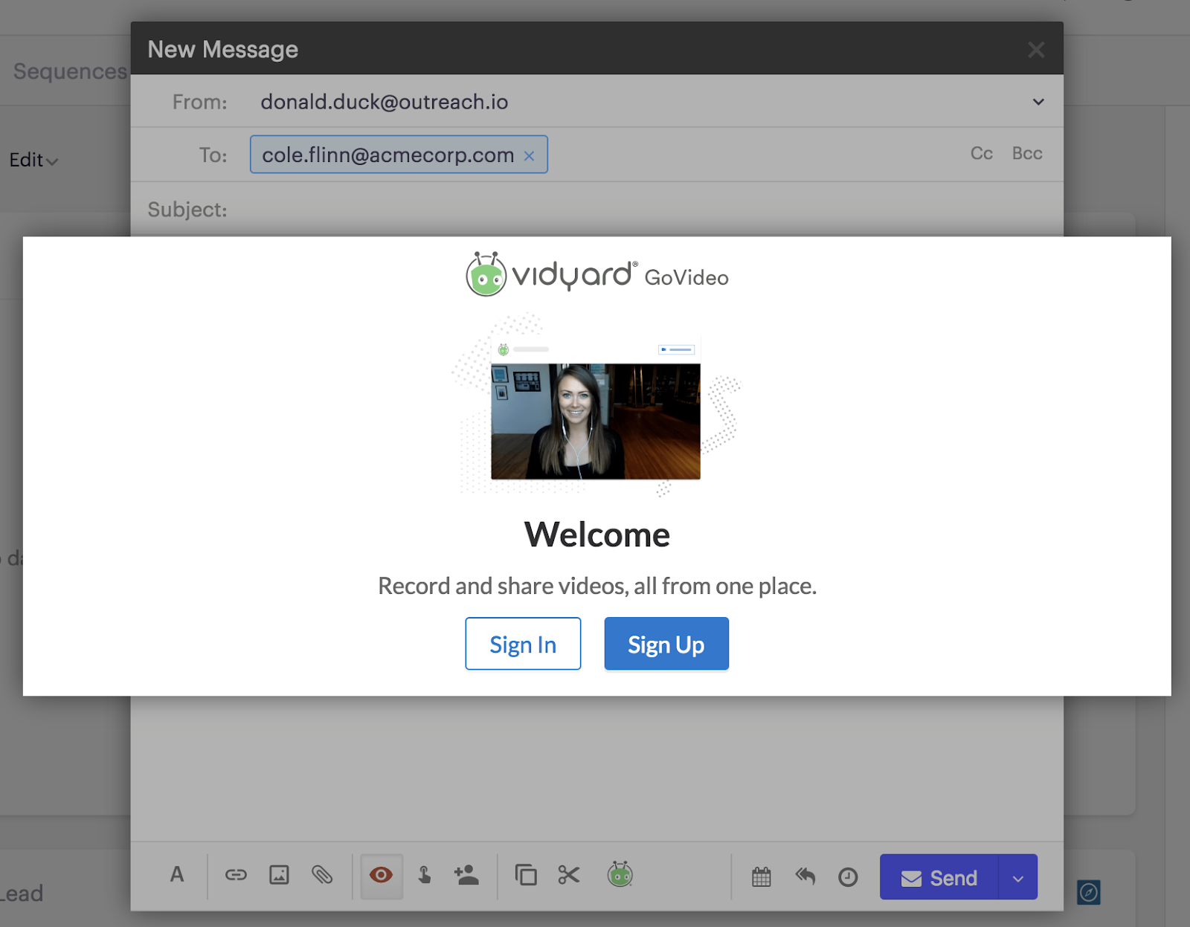The width and height of the screenshot is (1190, 927).
Task: Enable click tracking with the finger icon
Action: point(425,876)
